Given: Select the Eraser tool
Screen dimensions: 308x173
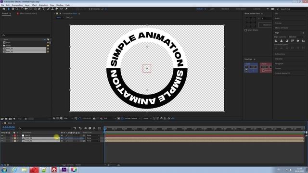Looking at the screenshot, I should (57, 9).
